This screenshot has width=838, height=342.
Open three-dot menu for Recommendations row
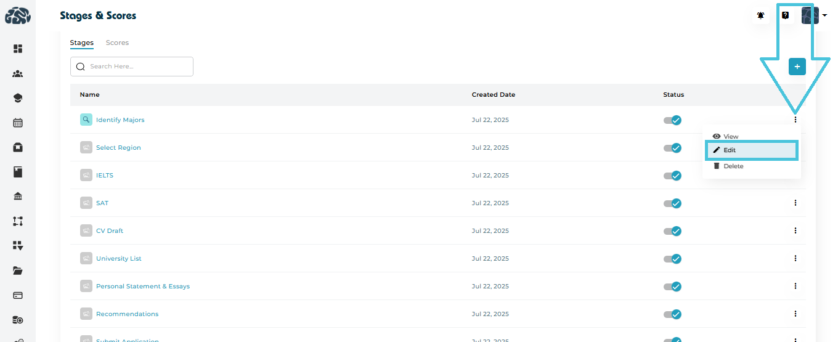tap(795, 314)
